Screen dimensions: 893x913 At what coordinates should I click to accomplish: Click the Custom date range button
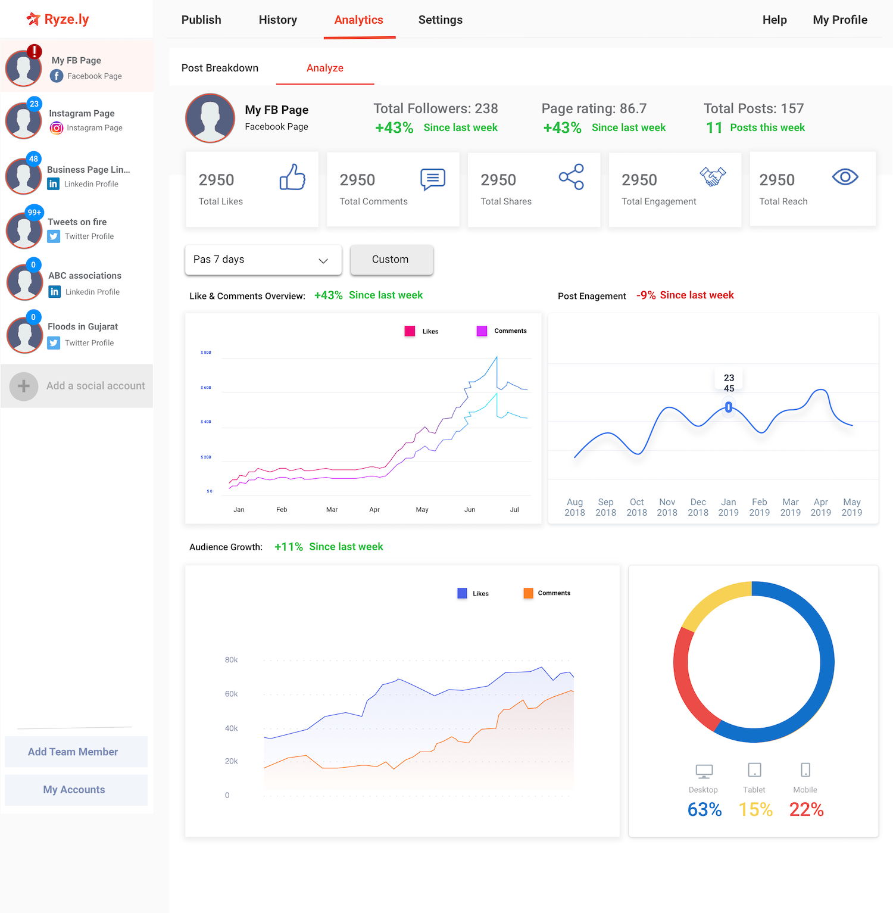(391, 260)
